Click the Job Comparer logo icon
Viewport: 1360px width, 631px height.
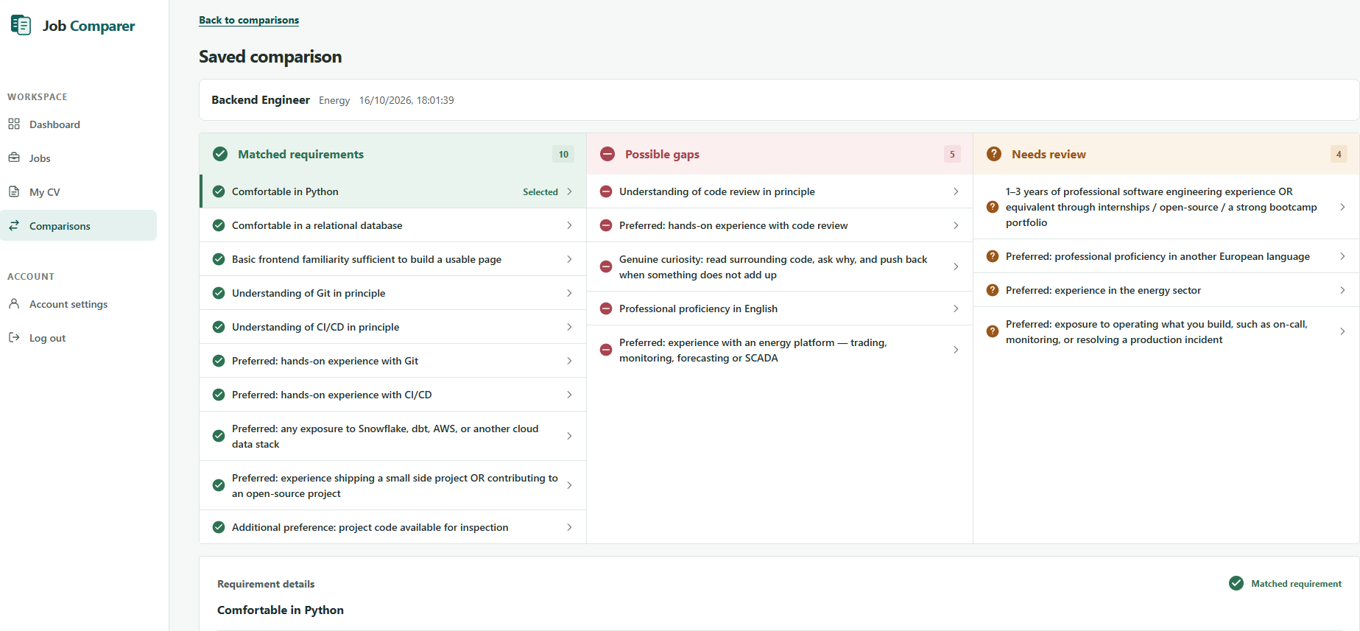[21, 25]
